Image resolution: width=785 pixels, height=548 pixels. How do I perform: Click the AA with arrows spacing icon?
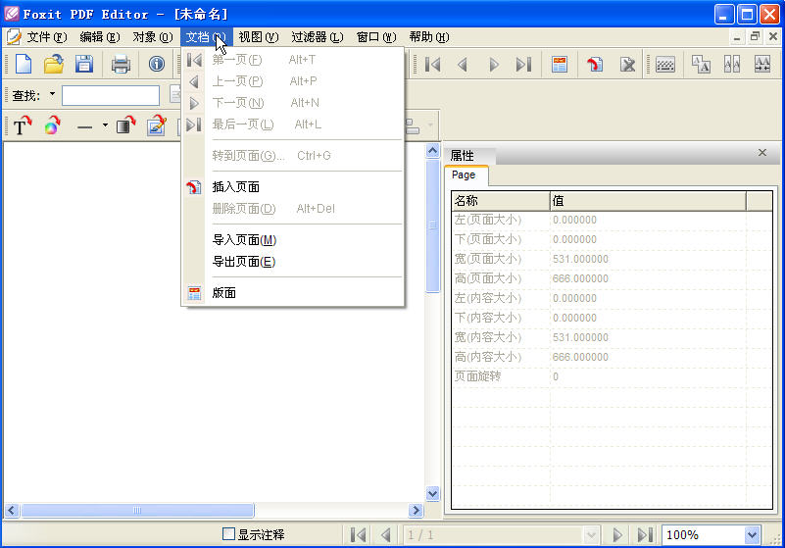pyautogui.click(x=762, y=64)
